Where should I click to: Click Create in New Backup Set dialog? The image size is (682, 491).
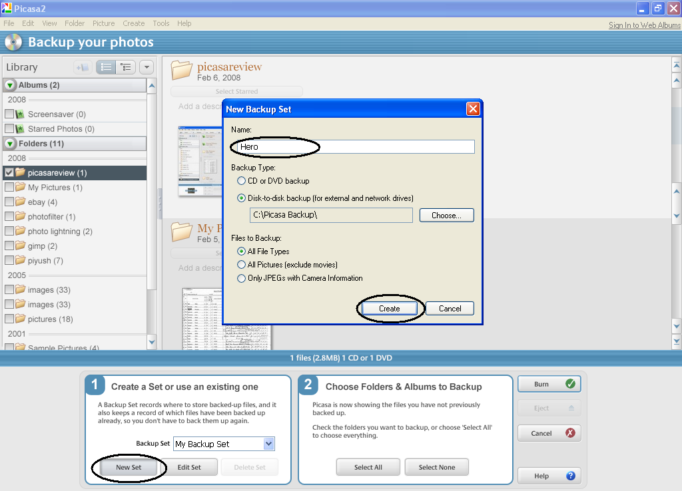tap(389, 309)
